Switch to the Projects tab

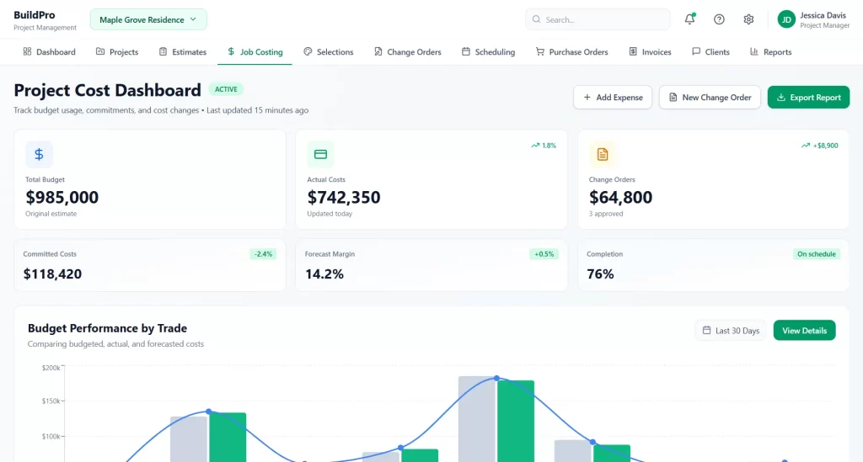116,51
